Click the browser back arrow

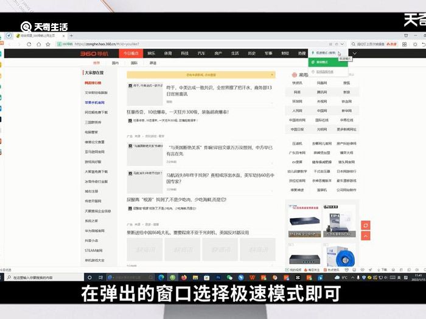(10, 44)
